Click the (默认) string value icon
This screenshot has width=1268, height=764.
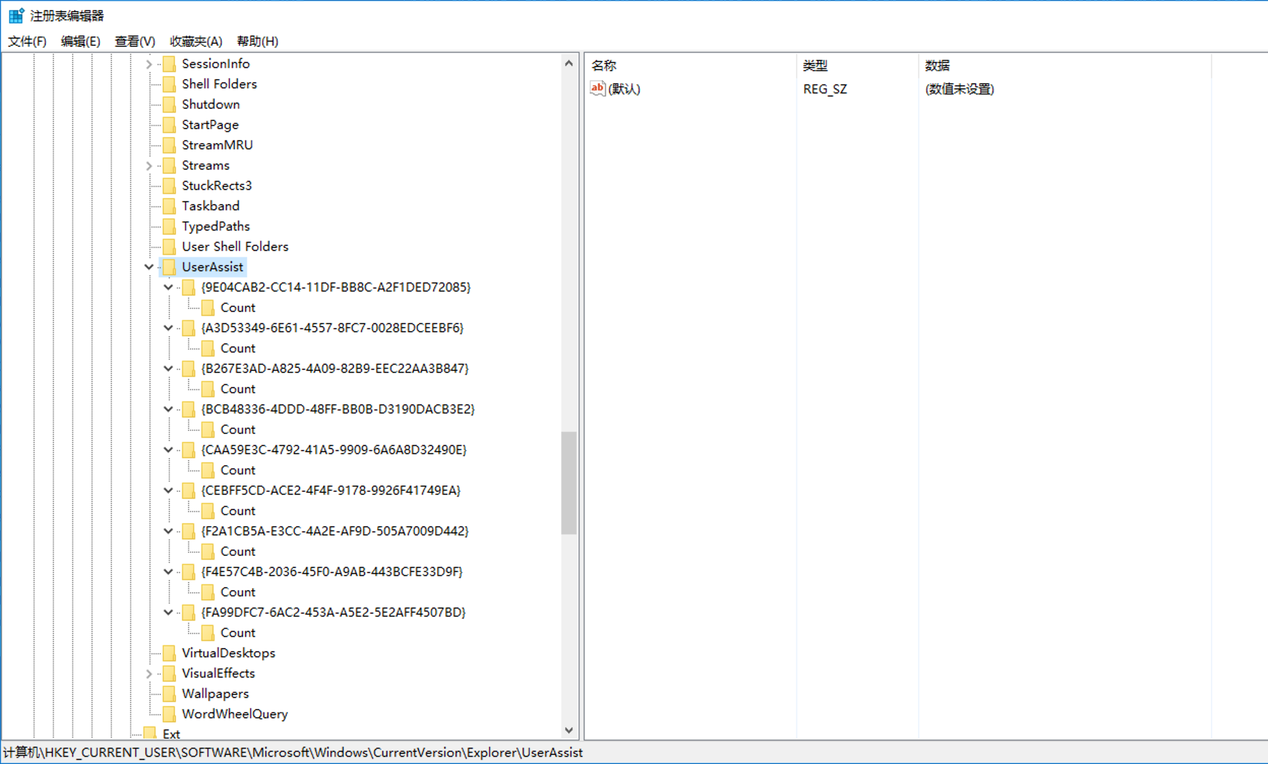pos(597,88)
